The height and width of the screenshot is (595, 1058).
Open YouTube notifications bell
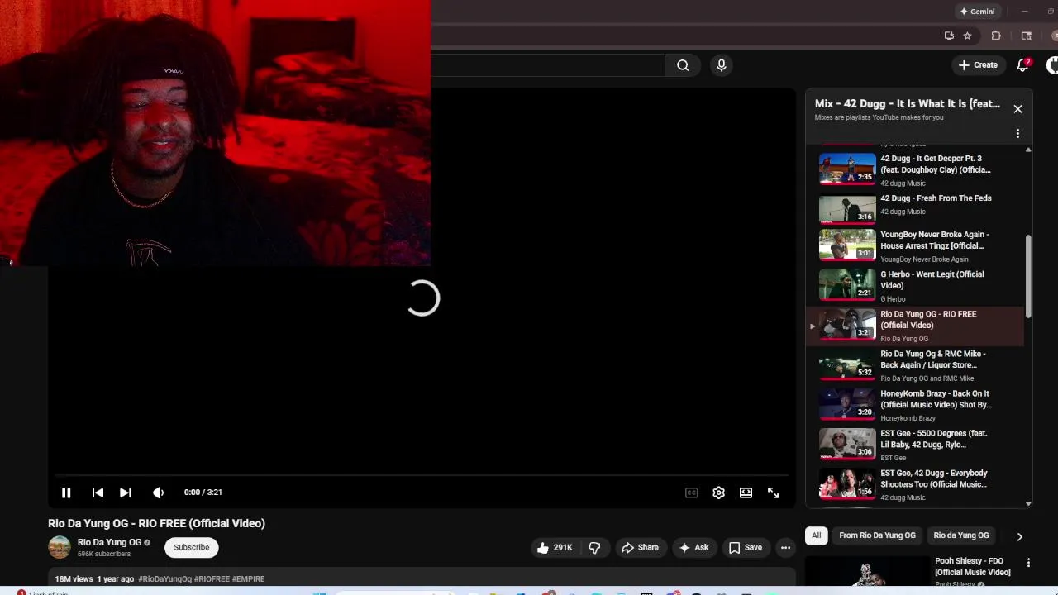click(1022, 64)
